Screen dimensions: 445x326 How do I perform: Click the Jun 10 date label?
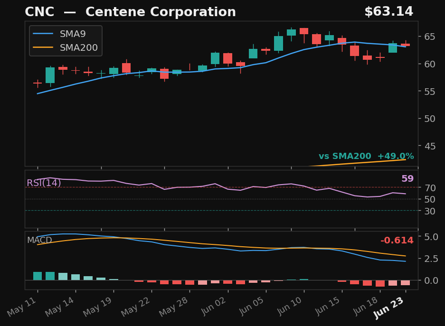pos(290,306)
